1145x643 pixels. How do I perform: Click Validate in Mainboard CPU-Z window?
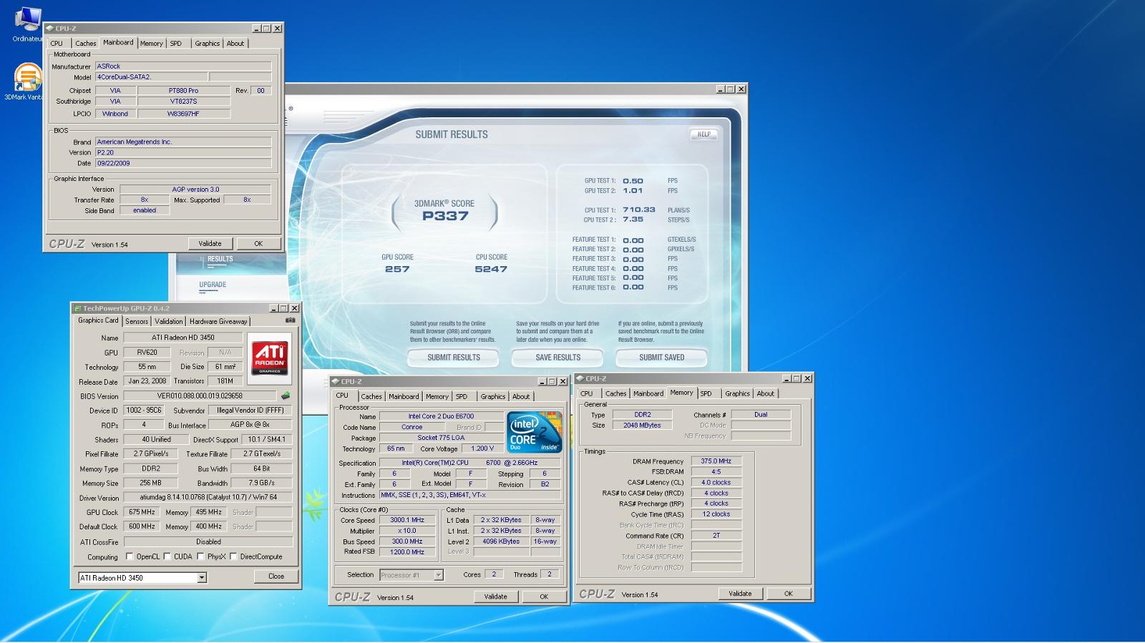pos(210,244)
